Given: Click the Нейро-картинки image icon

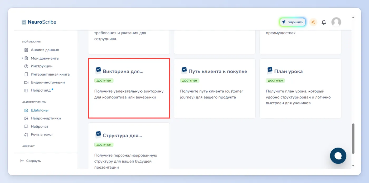Looking at the screenshot, I should point(26,118).
